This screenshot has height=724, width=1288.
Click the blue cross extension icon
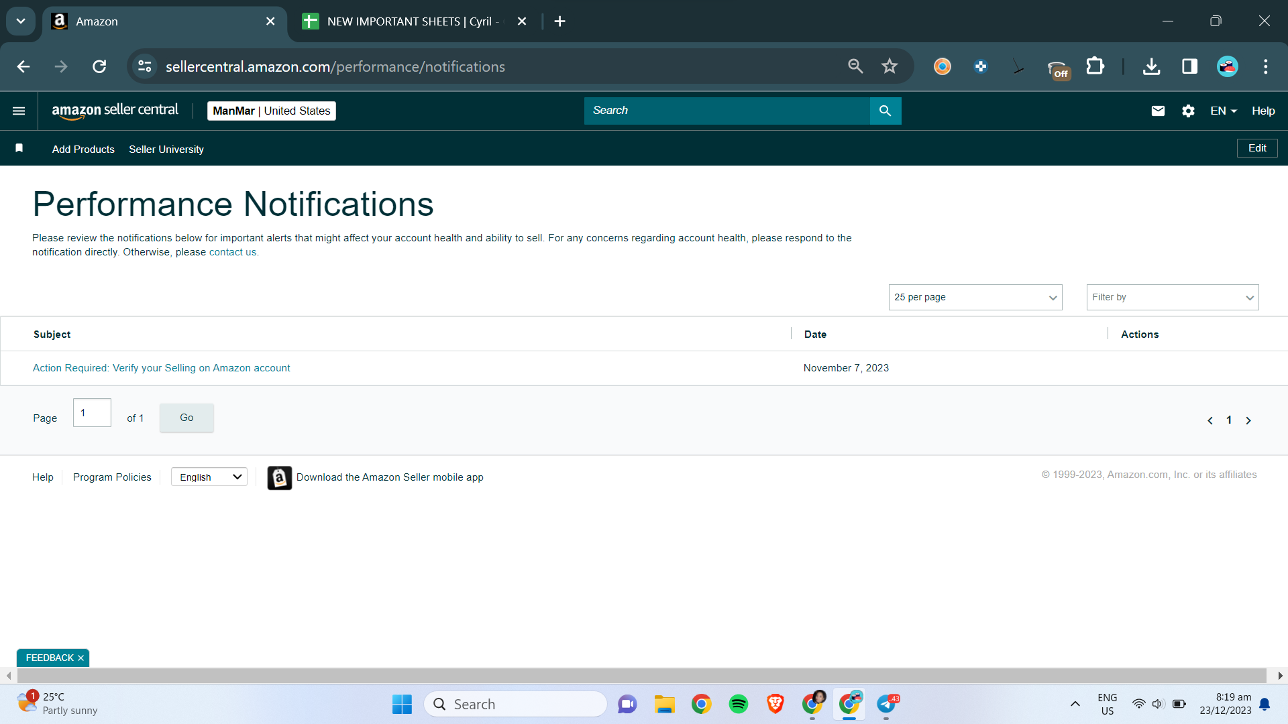981,66
